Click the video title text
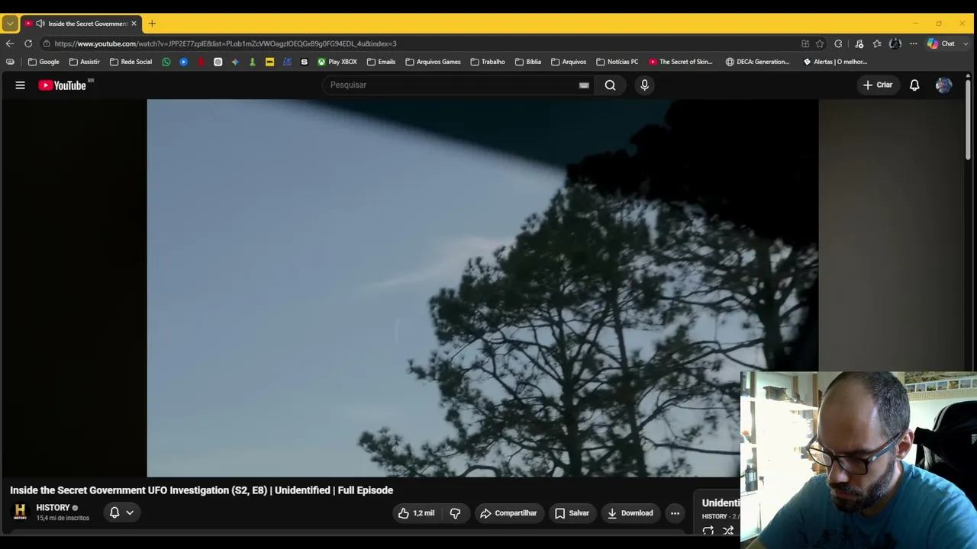This screenshot has height=549, width=977. tap(202, 490)
